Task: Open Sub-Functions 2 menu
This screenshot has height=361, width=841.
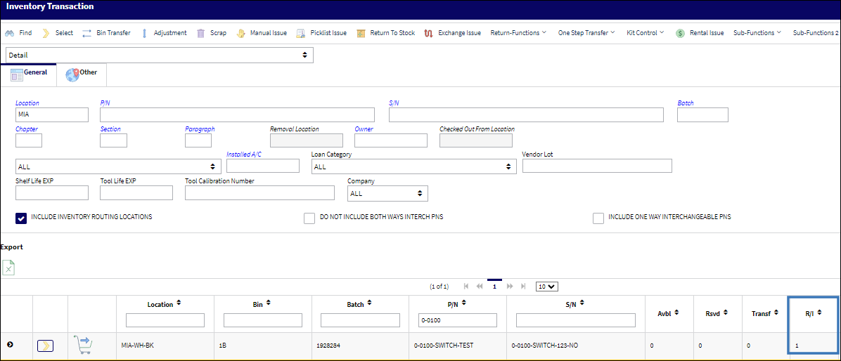Action: coord(816,33)
